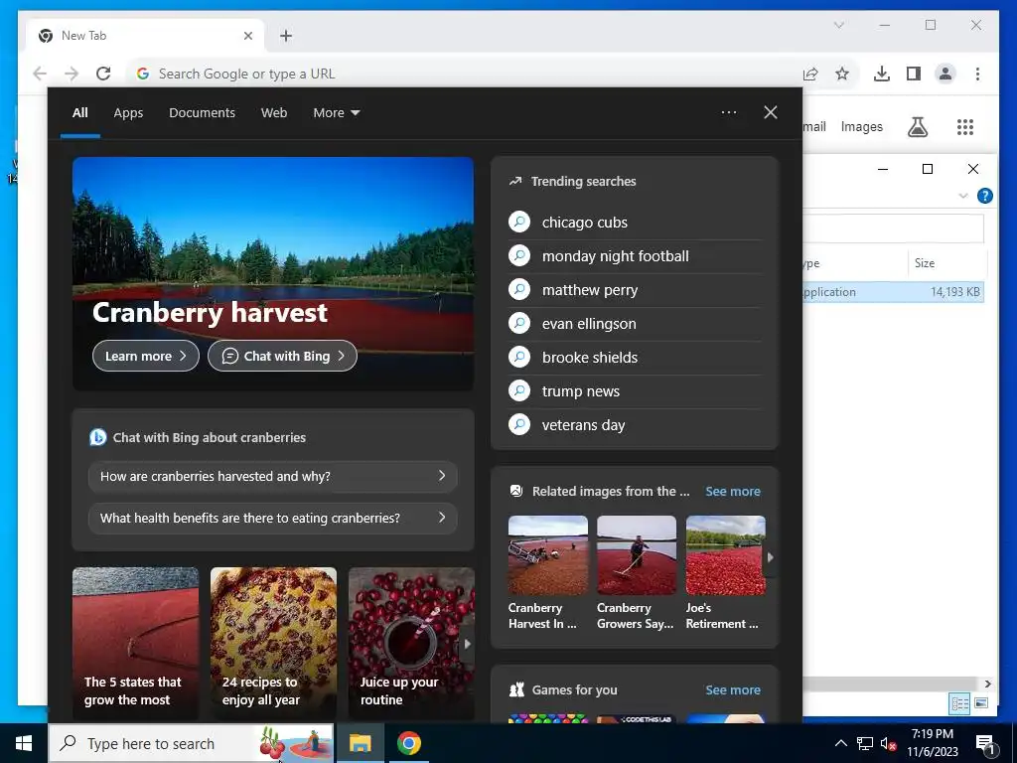Open Chrome three-dot menu
Image resolution: width=1017 pixels, height=763 pixels.
pyautogui.click(x=977, y=74)
